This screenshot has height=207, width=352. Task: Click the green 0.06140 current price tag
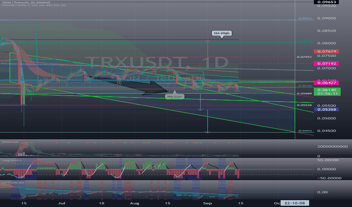(x=327, y=92)
